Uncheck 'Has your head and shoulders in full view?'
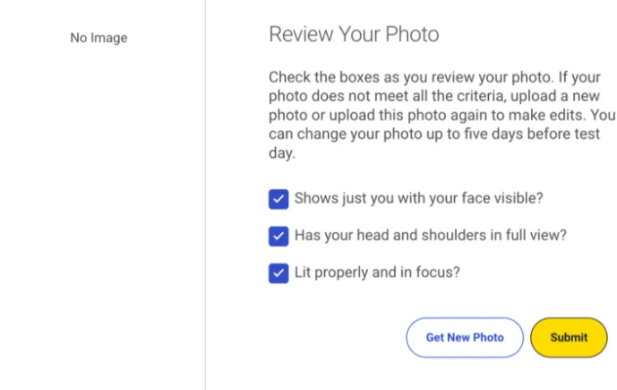The width and height of the screenshot is (617, 390). click(x=279, y=236)
